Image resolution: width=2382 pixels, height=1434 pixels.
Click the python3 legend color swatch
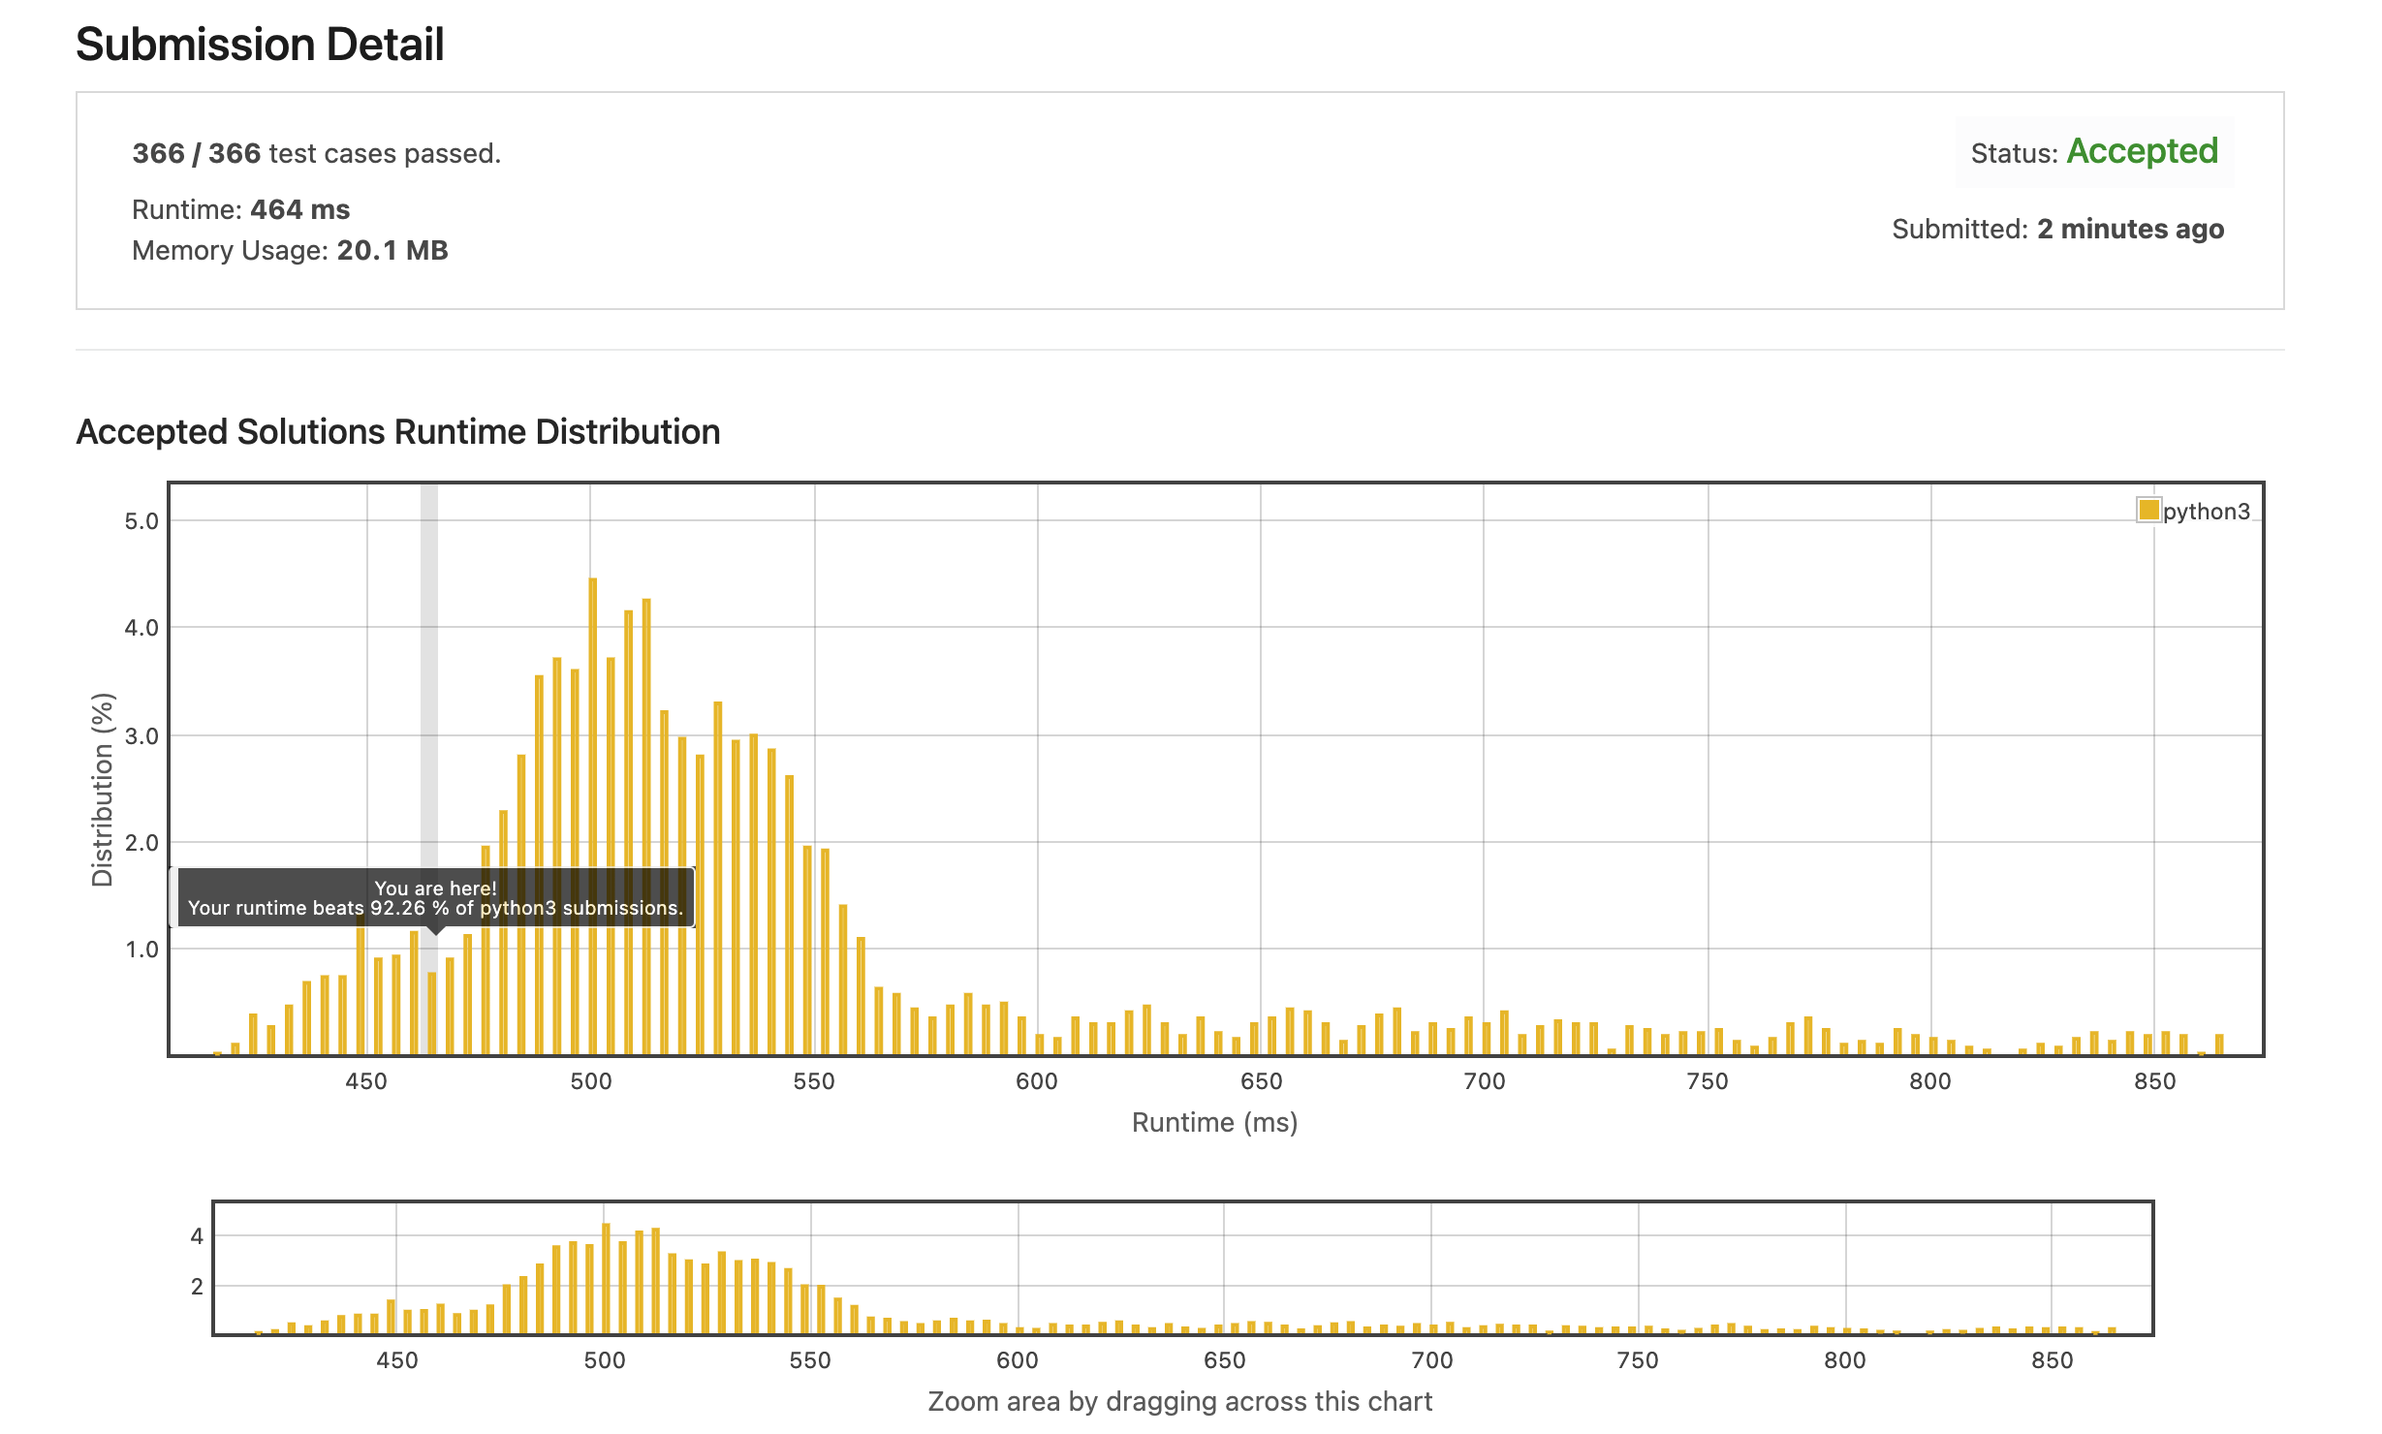point(2147,510)
